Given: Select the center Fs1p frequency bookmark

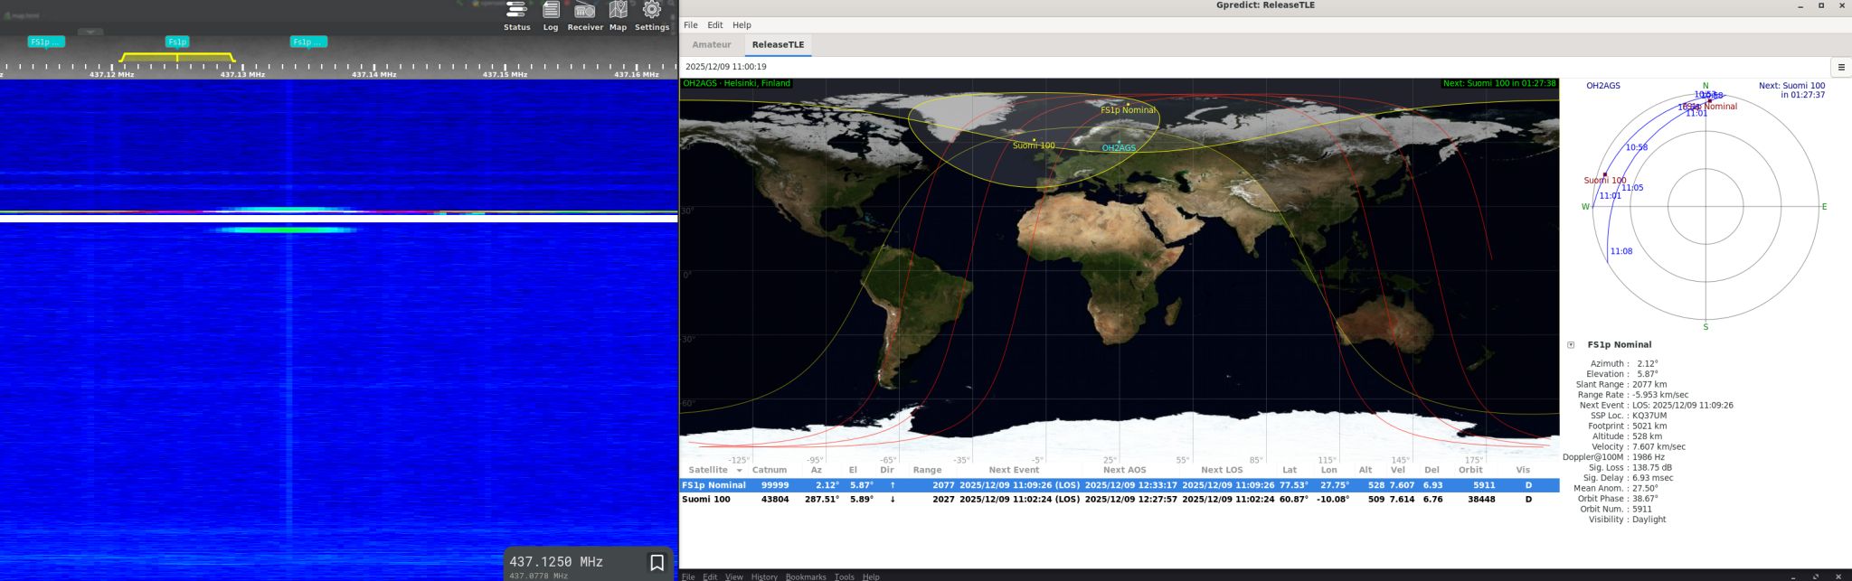Looking at the screenshot, I should point(177,42).
